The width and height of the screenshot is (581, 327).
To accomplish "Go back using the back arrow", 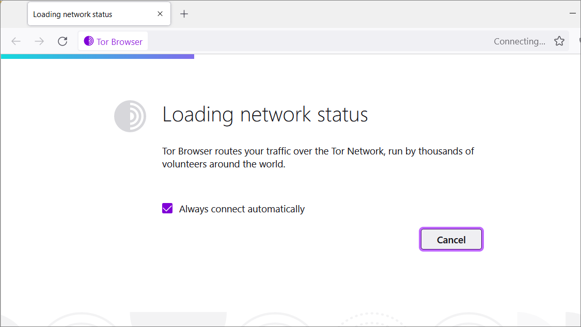I will click(x=16, y=41).
